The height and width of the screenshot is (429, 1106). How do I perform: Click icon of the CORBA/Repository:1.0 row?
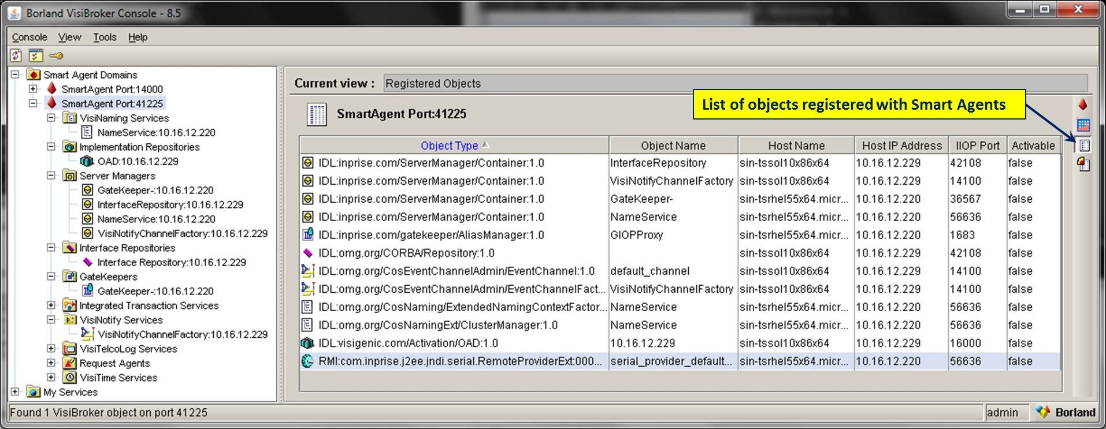click(308, 253)
